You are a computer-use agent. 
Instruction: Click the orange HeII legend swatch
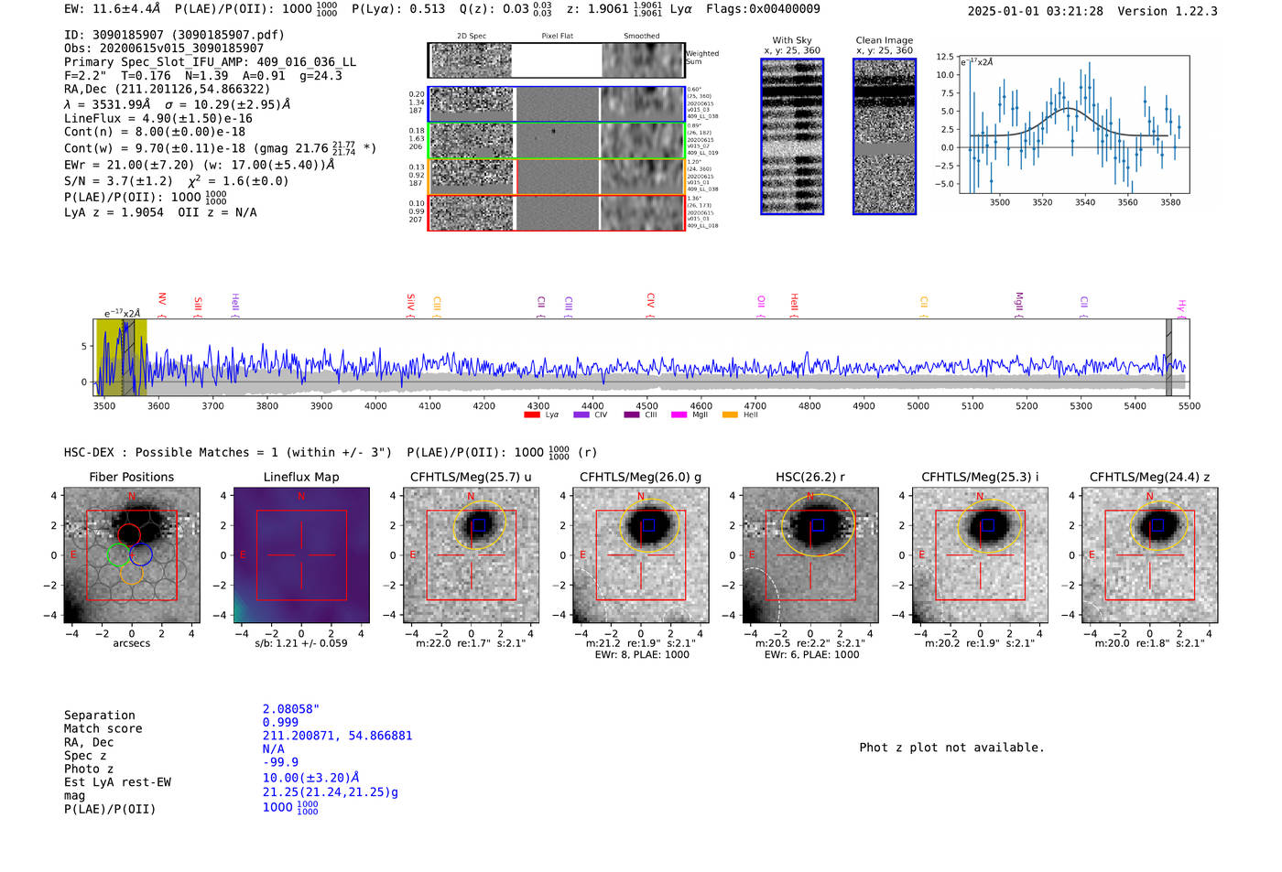tap(730, 415)
